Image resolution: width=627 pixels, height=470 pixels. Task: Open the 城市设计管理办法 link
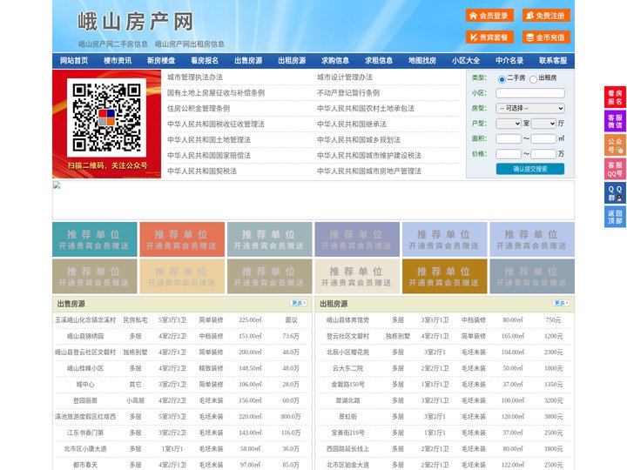point(345,77)
